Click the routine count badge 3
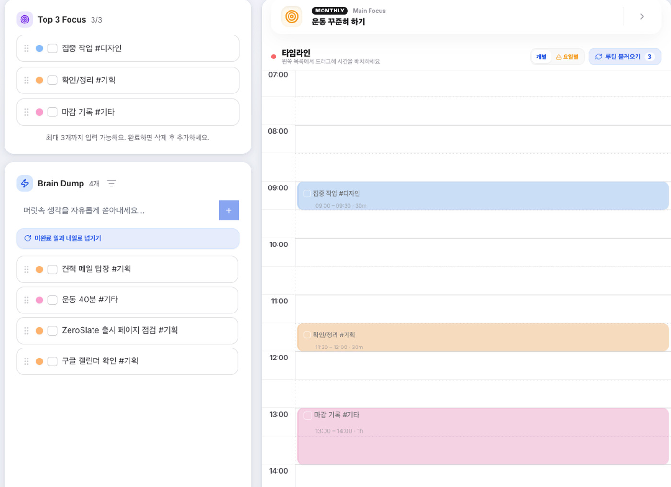Viewport: 671px width, 487px height. click(x=649, y=57)
